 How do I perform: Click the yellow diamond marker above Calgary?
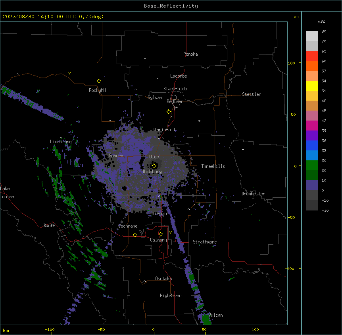161,234
